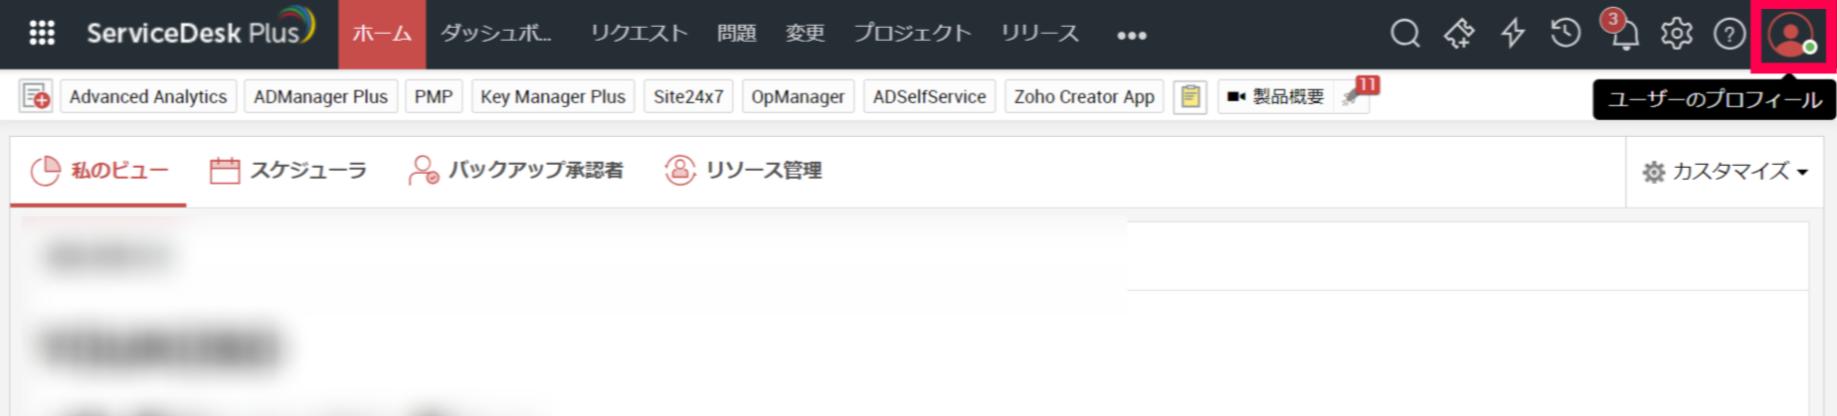This screenshot has height=416, width=1837.
Task: Switch to the リソース管理 tab
Action: click(743, 171)
